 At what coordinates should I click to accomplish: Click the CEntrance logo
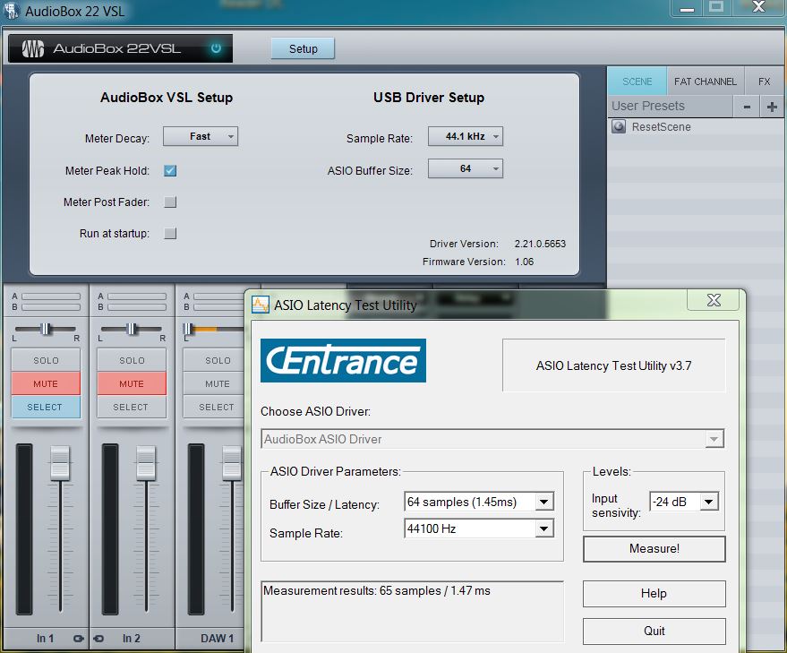pyautogui.click(x=343, y=361)
